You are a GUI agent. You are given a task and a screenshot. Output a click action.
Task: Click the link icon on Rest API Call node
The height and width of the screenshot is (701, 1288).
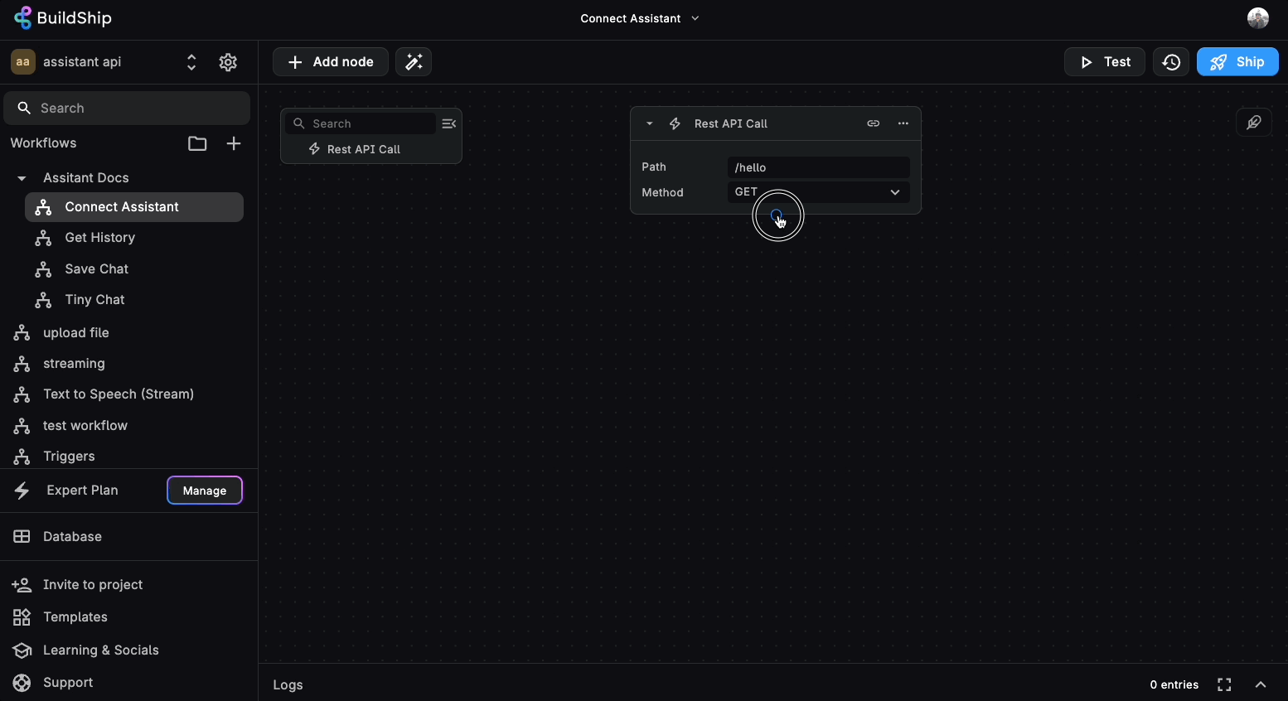tap(874, 123)
